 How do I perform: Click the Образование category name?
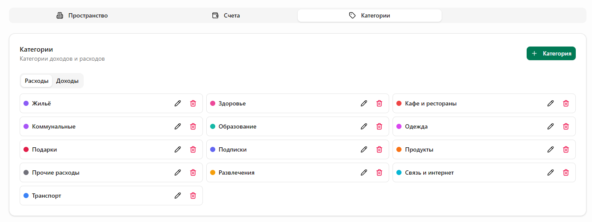[237, 126]
